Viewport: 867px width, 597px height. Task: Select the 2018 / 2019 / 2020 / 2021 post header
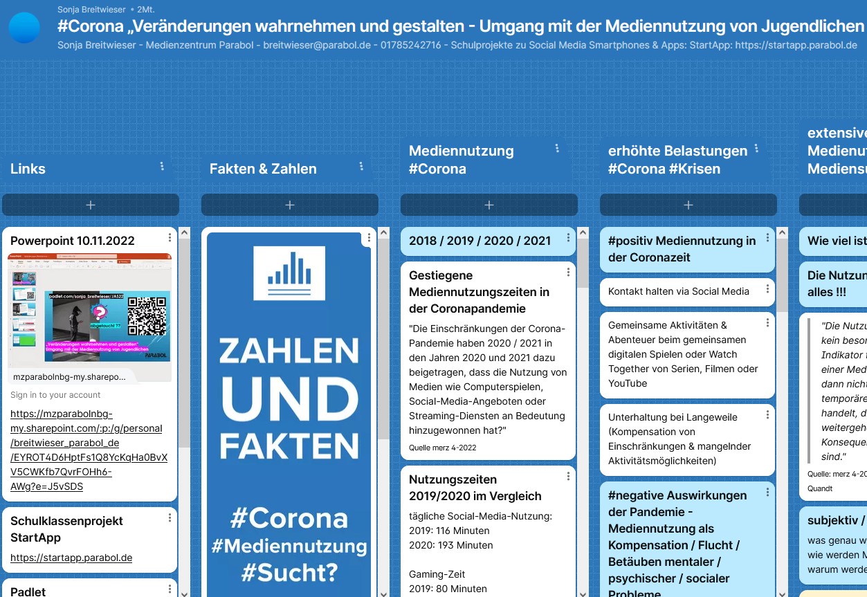[480, 241]
